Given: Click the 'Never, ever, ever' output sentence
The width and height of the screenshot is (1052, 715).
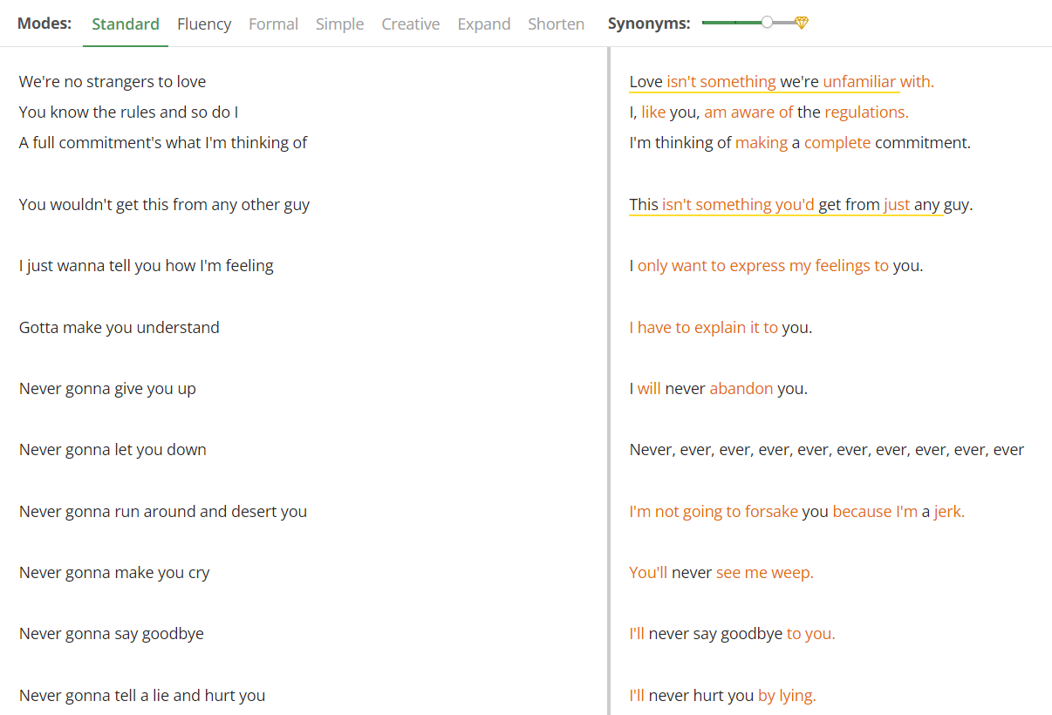Looking at the screenshot, I should 827,450.
